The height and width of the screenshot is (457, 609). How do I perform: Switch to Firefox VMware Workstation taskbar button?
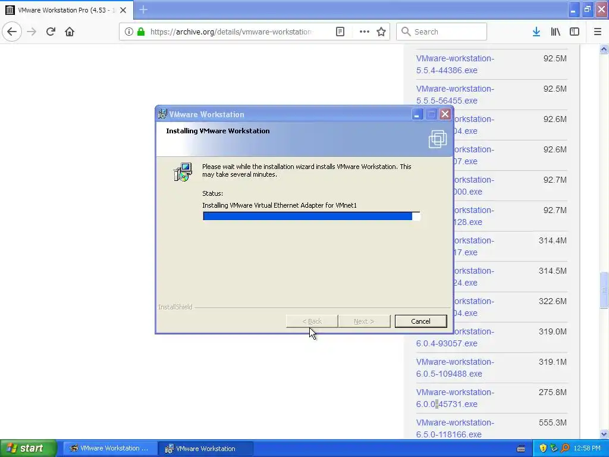click(x=110, y=449)
